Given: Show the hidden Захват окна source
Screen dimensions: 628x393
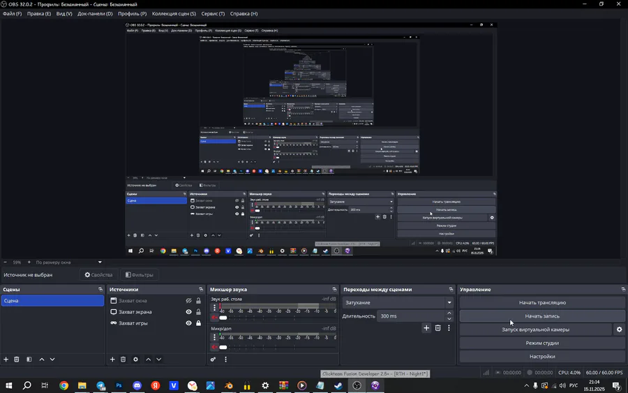Looking at the screenshot, I should click(x=188, y=301).
